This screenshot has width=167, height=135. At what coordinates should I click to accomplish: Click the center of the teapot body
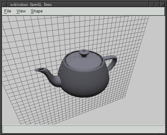(85, 81)
